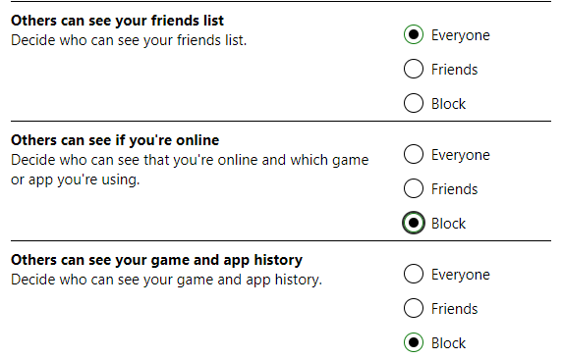Click 'Others can see your game and app history' heading
Screen dimensions: 563x359
[x=156, y=260]
